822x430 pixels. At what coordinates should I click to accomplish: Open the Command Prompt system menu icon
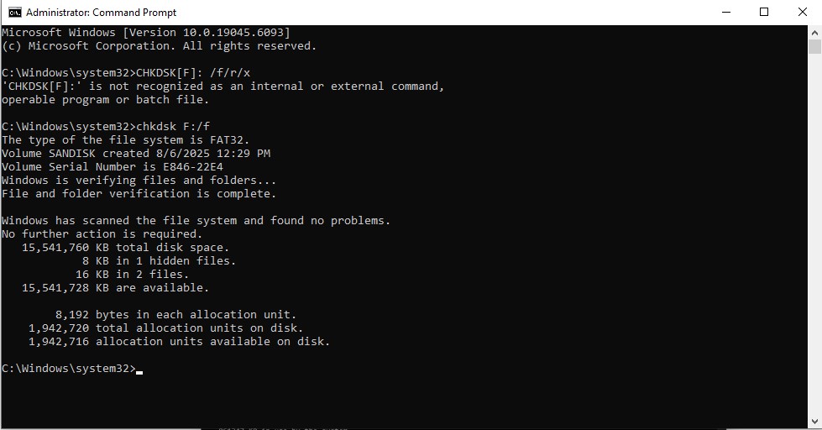pyautogui.click(x=15, y=13)
